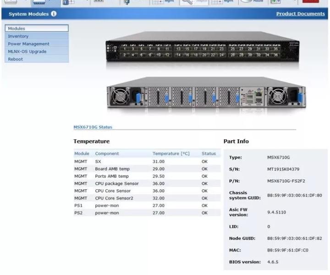Click the Chassis system GUID value ending DF:80
The width and height of the screenshot is (330, 275).
point(294,195)
